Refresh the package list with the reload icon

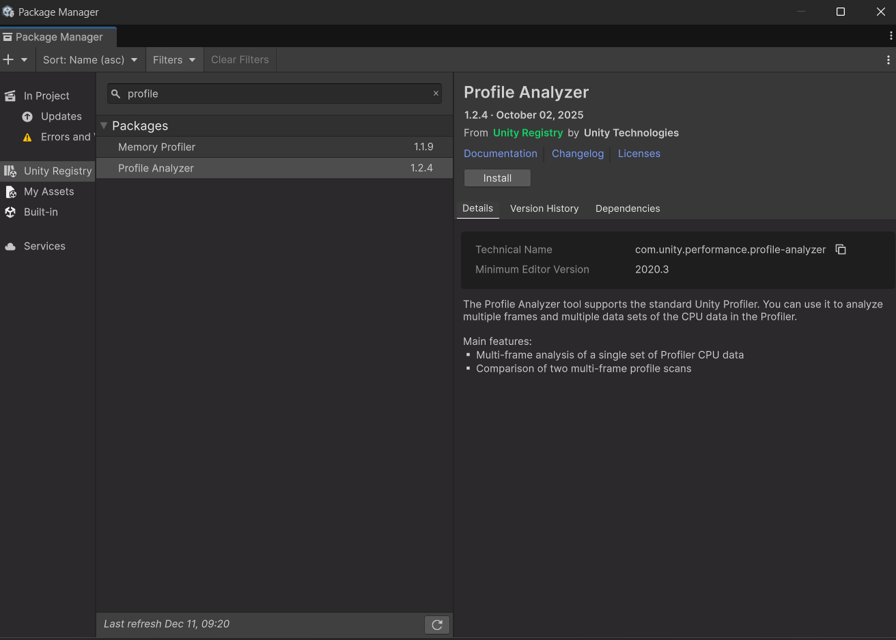coord(437,624)
